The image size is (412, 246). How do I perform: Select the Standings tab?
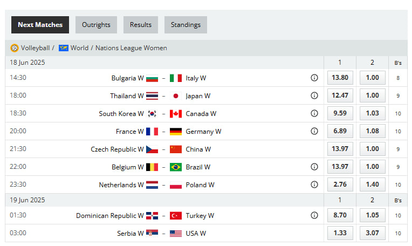click(186, 25)
